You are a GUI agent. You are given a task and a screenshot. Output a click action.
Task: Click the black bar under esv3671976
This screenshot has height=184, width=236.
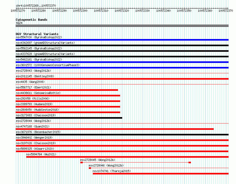pos(122,135)
